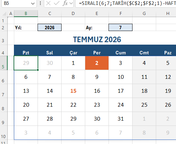Viewport: 176px width, 144px height.
Task: Select calendar day 19
Action: coord(166,91)
